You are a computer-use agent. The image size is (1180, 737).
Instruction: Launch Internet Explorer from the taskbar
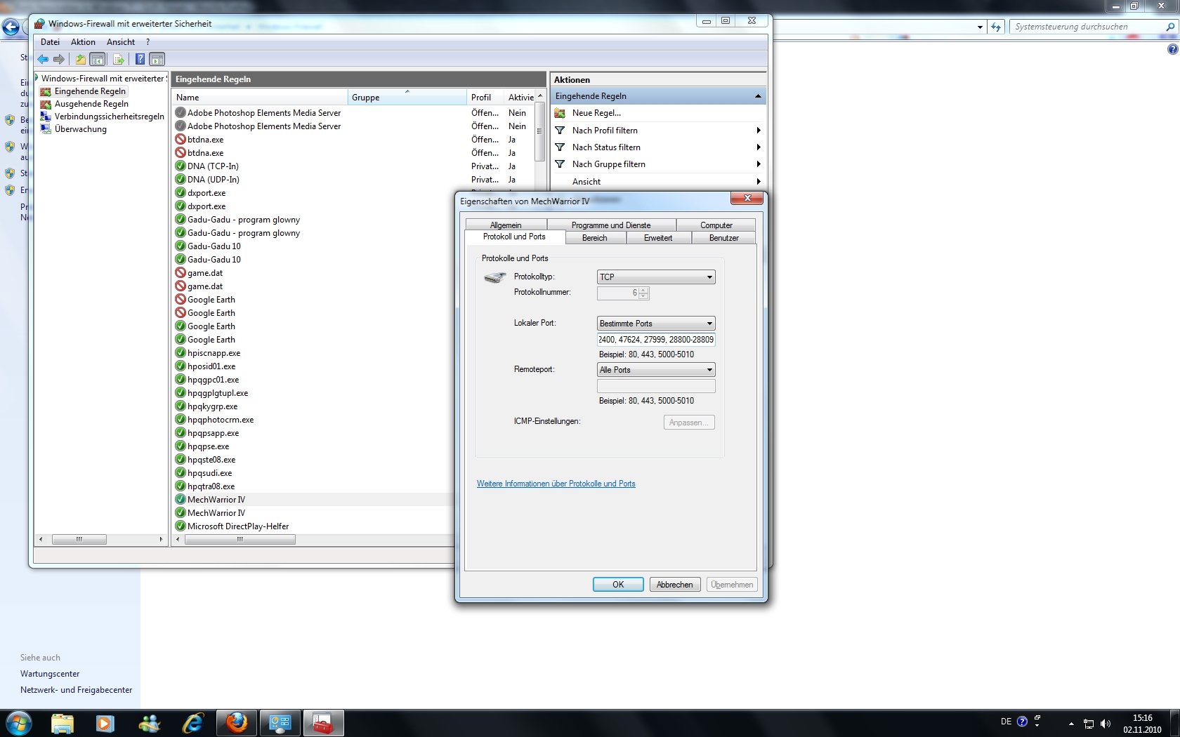click(192, 723)
